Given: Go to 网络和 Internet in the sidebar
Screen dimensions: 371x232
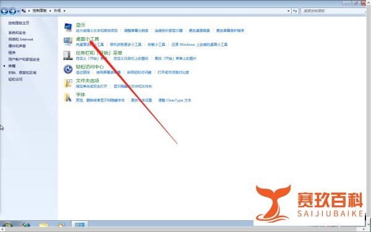Looking at the screenshot, I should click(x=21, y=40).
